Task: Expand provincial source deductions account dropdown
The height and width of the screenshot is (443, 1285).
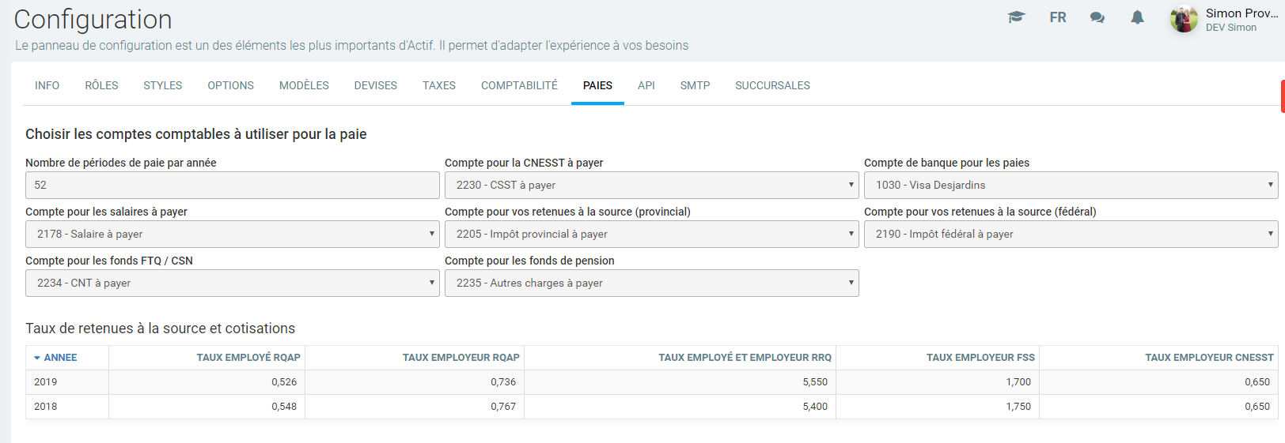Action: tap(651, 234)
